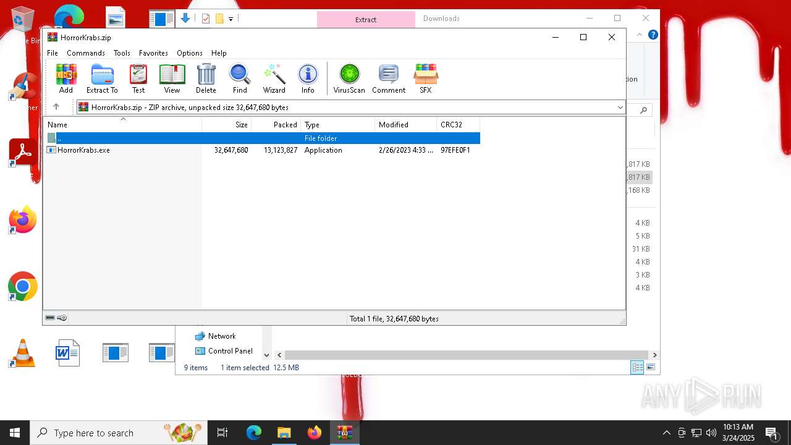Viewport: 791px width, 445px height.
Task: Click the CRC32 value 97EFE0F1
Action: tap(455, 150)
